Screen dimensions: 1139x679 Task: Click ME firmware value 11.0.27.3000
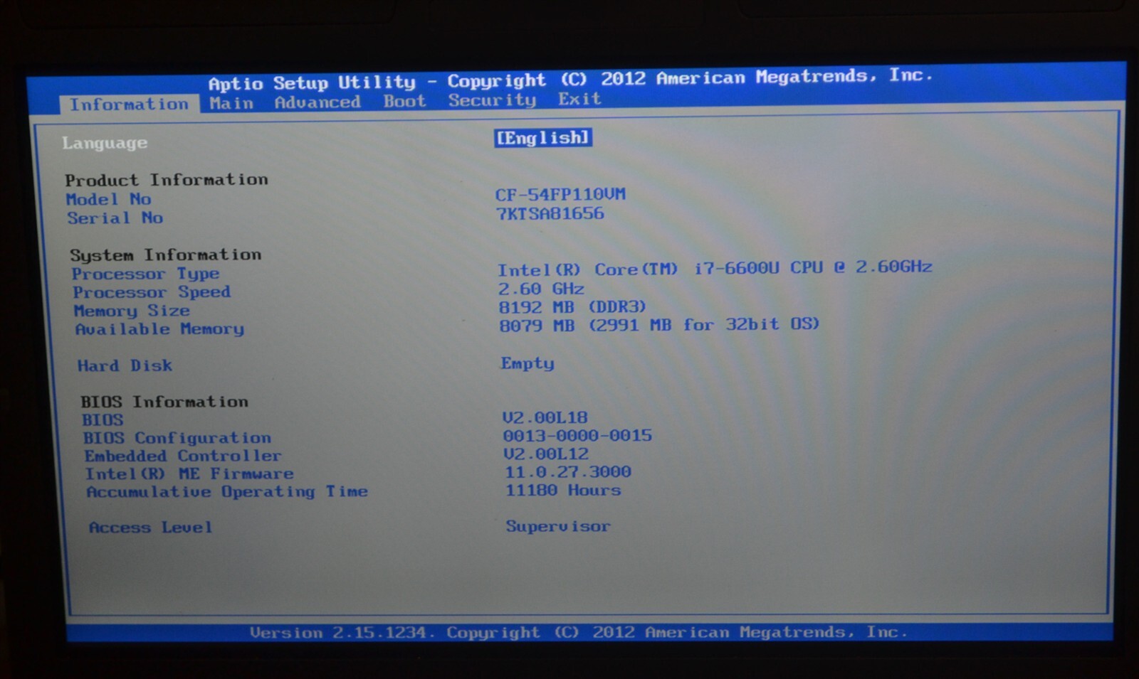click(x=568, y=471)
